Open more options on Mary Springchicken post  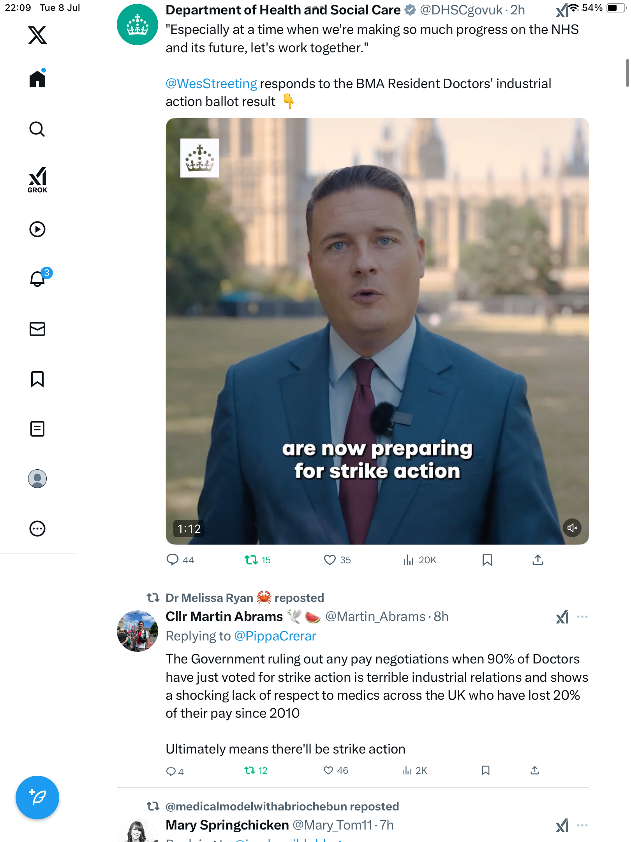click(582, 825)
